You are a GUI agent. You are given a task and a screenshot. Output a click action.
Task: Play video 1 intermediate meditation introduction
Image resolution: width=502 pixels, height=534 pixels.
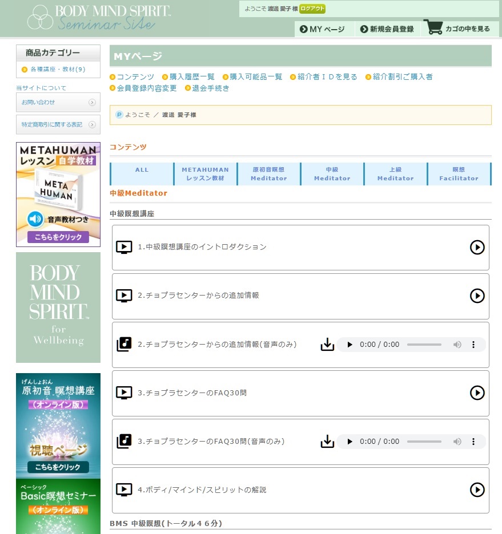pos(477,247)
